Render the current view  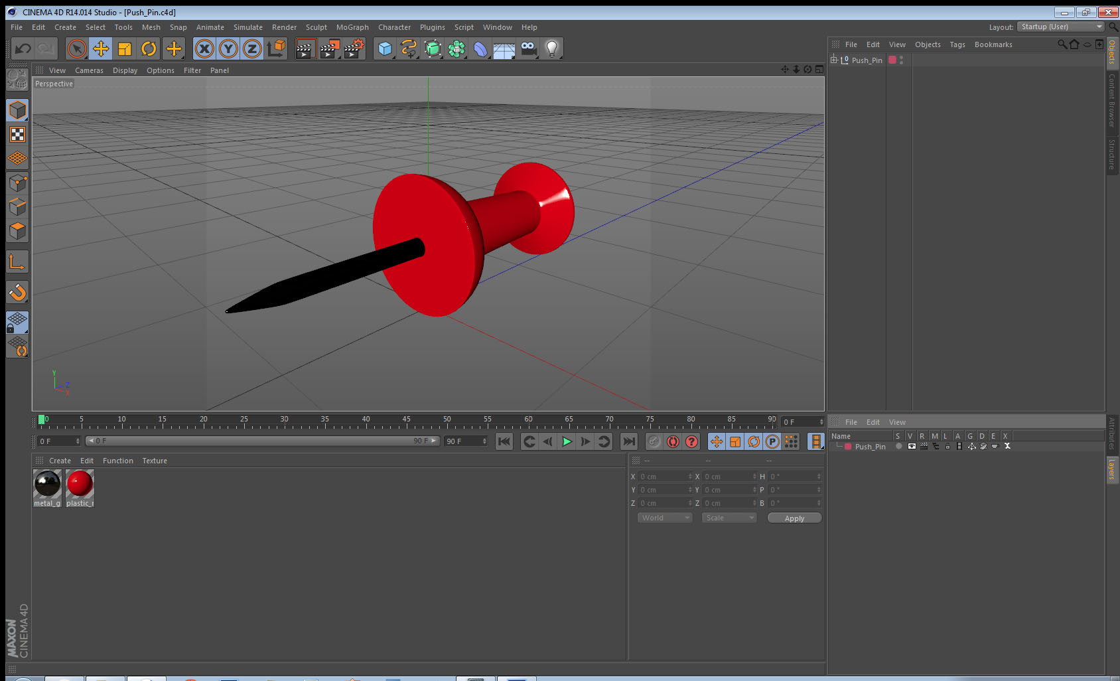(x=306, y=48)
